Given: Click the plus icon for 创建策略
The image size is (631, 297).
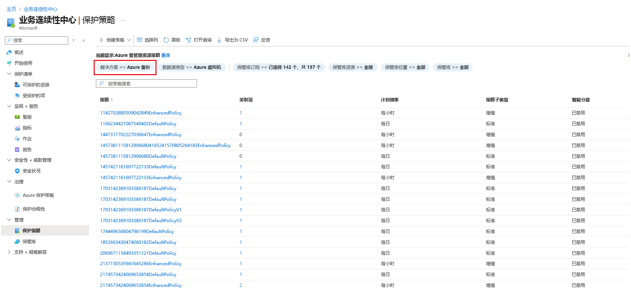Looking at the screenshot, I should 101,40.
